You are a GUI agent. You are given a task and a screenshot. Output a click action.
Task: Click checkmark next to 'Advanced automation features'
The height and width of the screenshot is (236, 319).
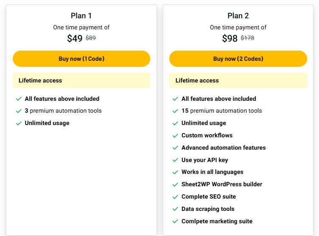click(175, 148)
